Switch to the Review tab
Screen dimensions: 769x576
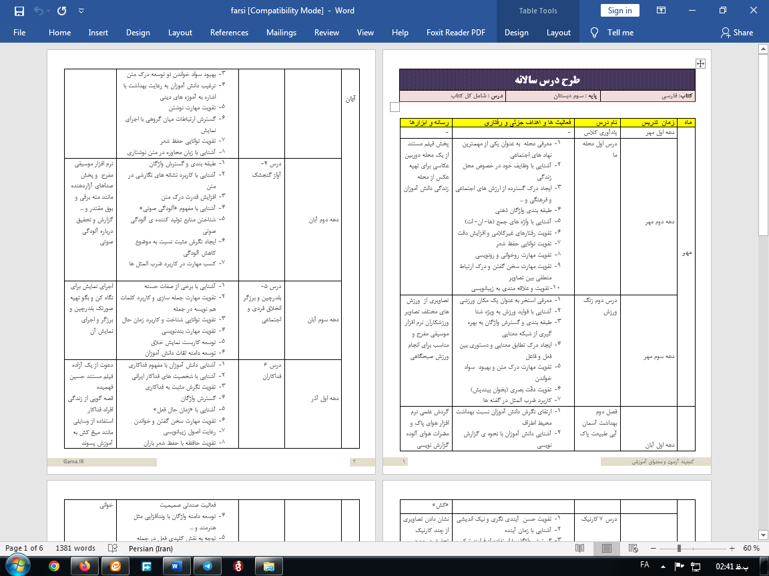click(326, 32)
